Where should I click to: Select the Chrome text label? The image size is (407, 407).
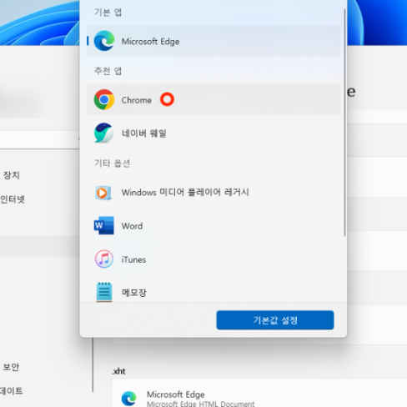[x=136, y=100]
